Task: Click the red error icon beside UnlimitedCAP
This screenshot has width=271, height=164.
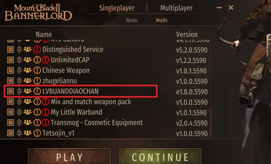Action: tap(46, 60)
